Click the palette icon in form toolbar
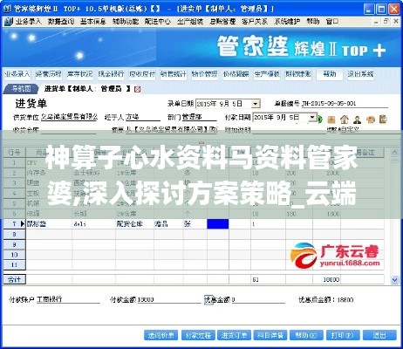Viewport: 403px width, 349px height. tap(370, 119)
